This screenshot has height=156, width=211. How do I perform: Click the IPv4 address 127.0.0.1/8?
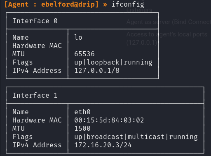point(97,71)
